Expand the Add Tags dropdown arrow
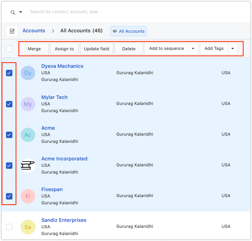Screen dimensions: 252x241 coord(233,48)
